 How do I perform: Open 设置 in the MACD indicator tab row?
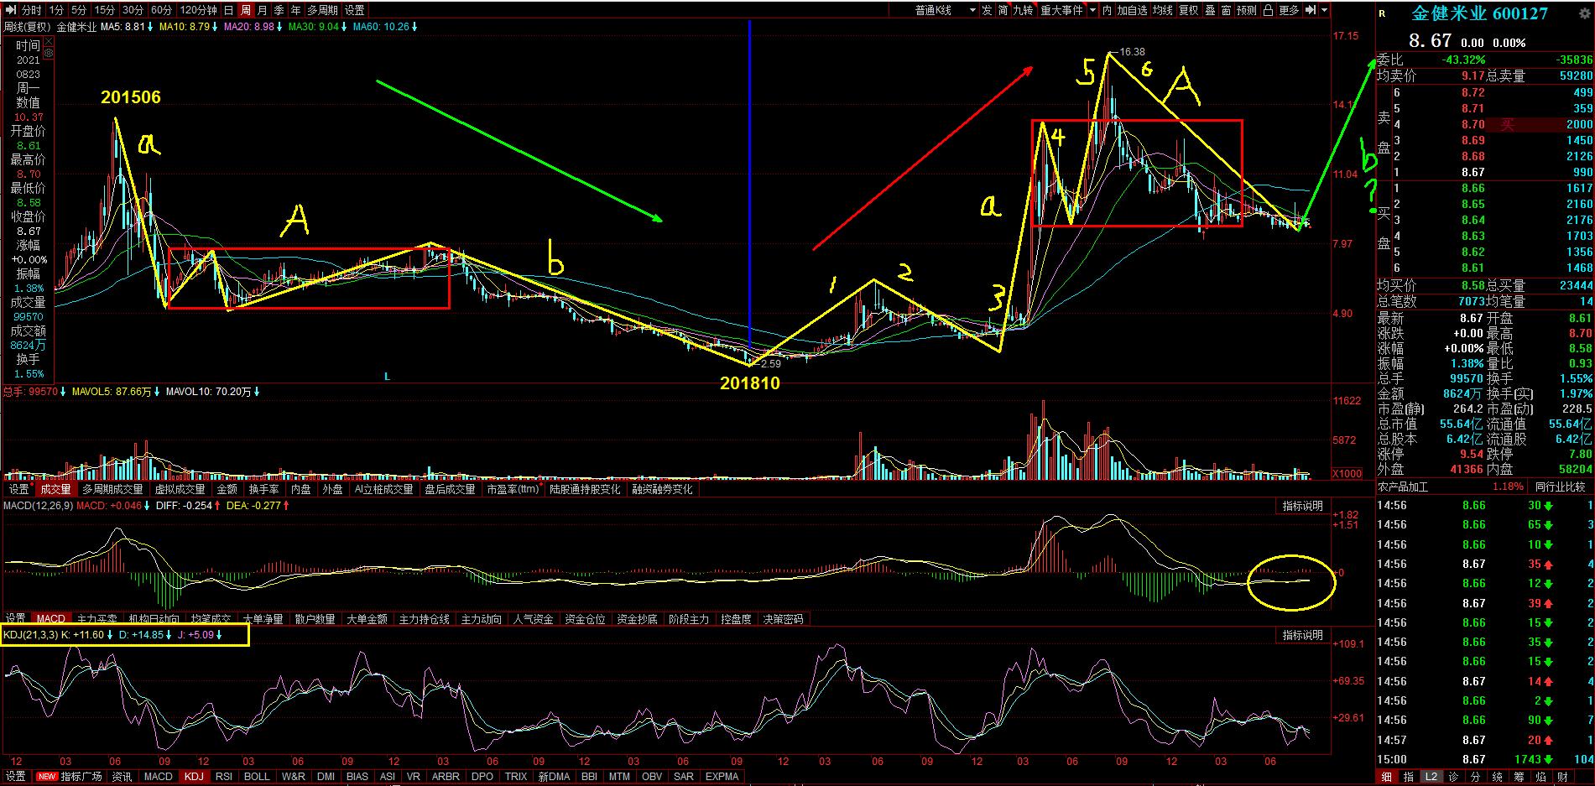coord(15,619)
